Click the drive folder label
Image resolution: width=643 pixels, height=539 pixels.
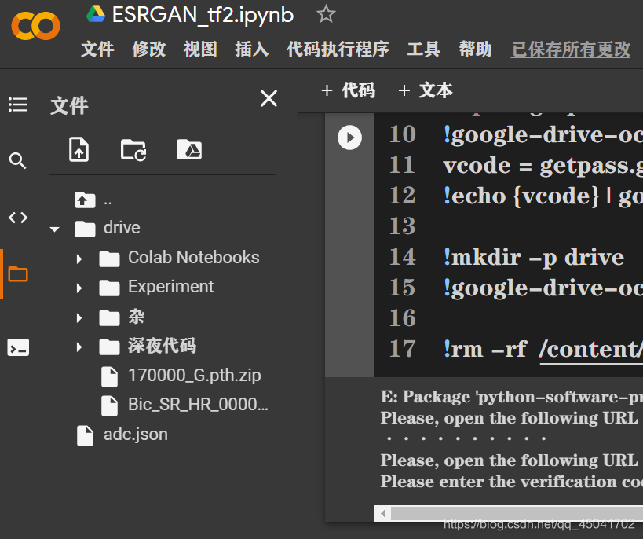point(122,227)
